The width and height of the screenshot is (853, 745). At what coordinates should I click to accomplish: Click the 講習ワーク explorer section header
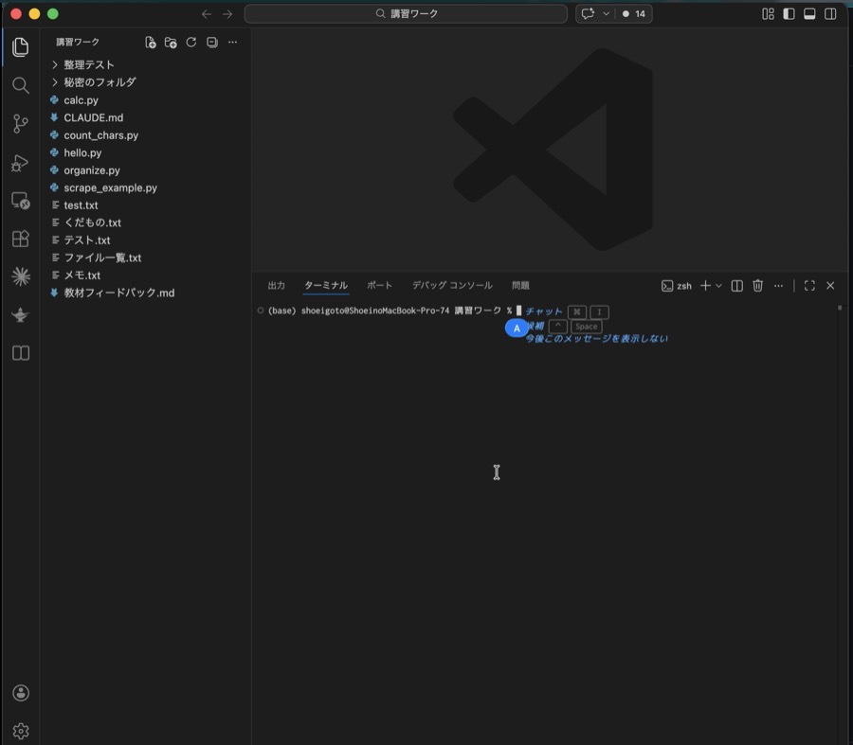click(78, 42)
